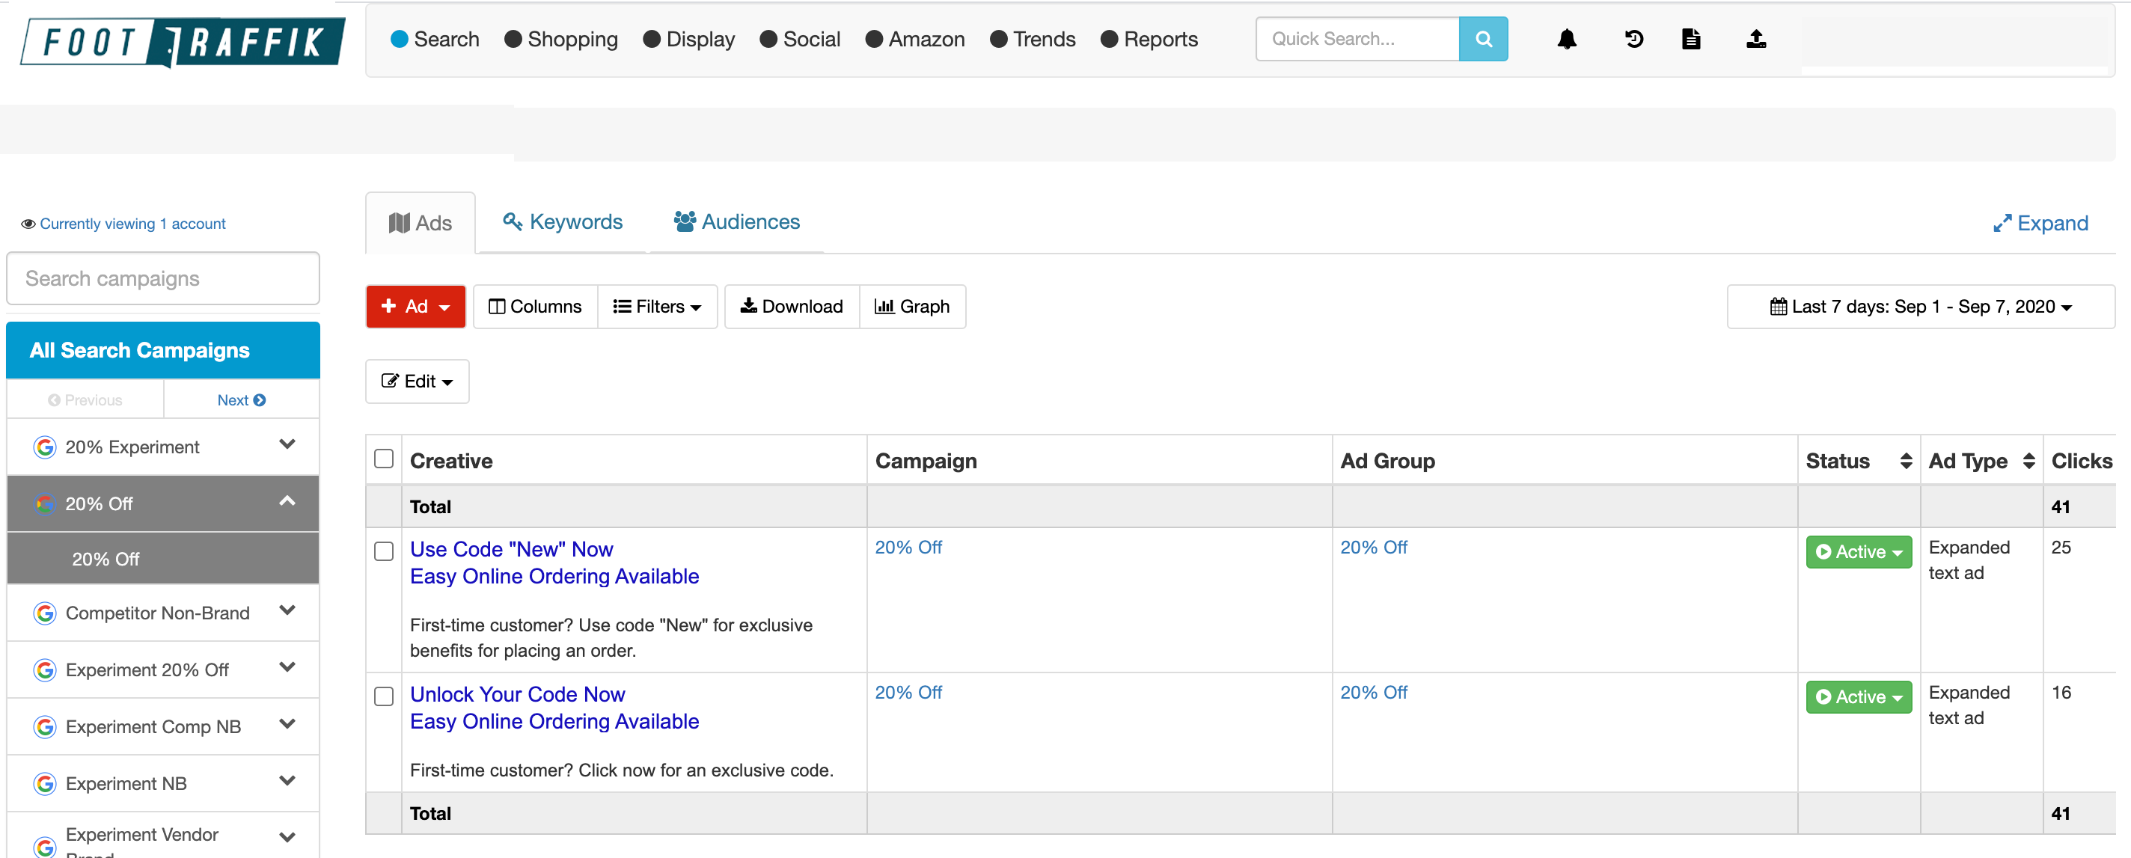The height and width of the screenshot is (858, 2131).
Task: Download the ads table
Action: (791, 306)
